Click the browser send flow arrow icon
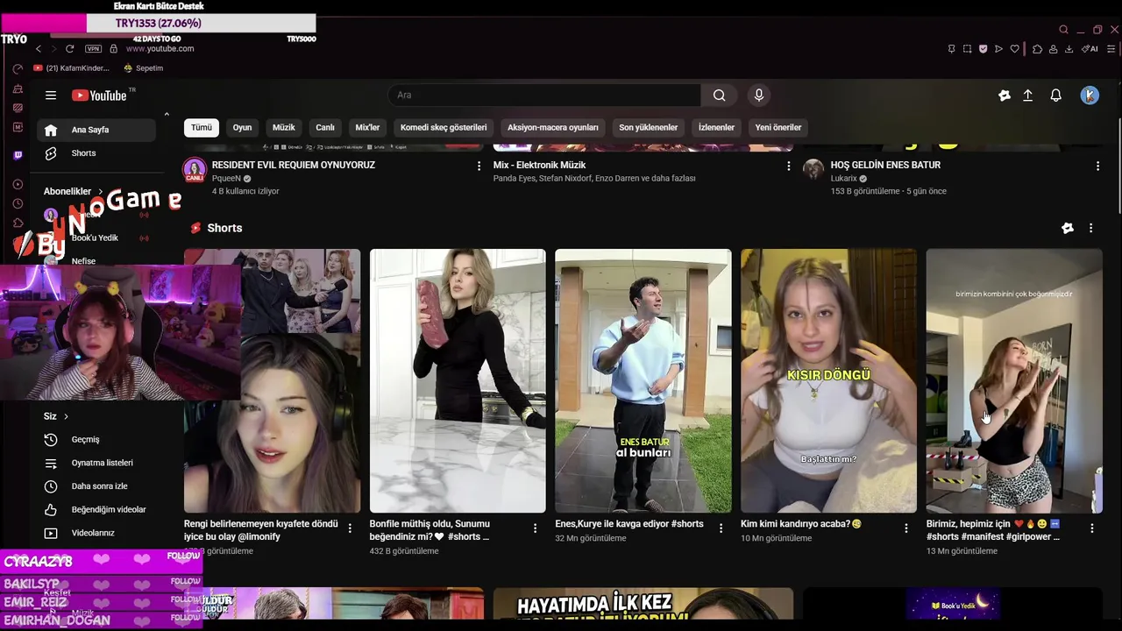This screenshot has width=1122, height=631. 998,49
